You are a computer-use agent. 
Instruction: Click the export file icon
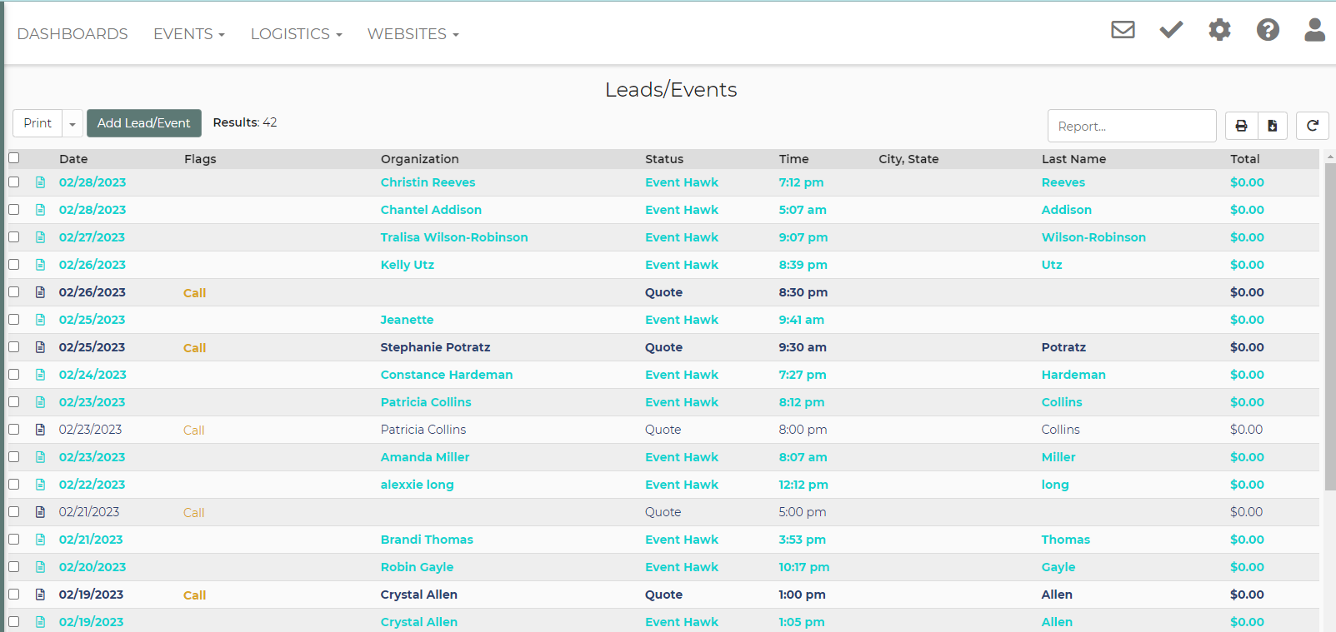[x=1273, y=126]
